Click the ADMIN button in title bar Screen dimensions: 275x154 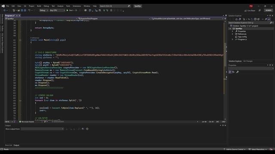coord(268,10)
